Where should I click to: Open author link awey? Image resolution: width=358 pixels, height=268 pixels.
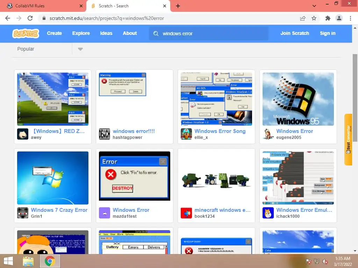tap(36, 137)
